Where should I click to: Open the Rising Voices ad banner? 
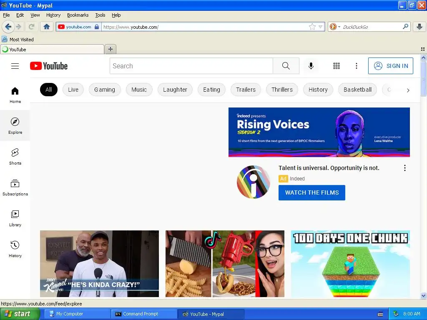pos(319,132)
